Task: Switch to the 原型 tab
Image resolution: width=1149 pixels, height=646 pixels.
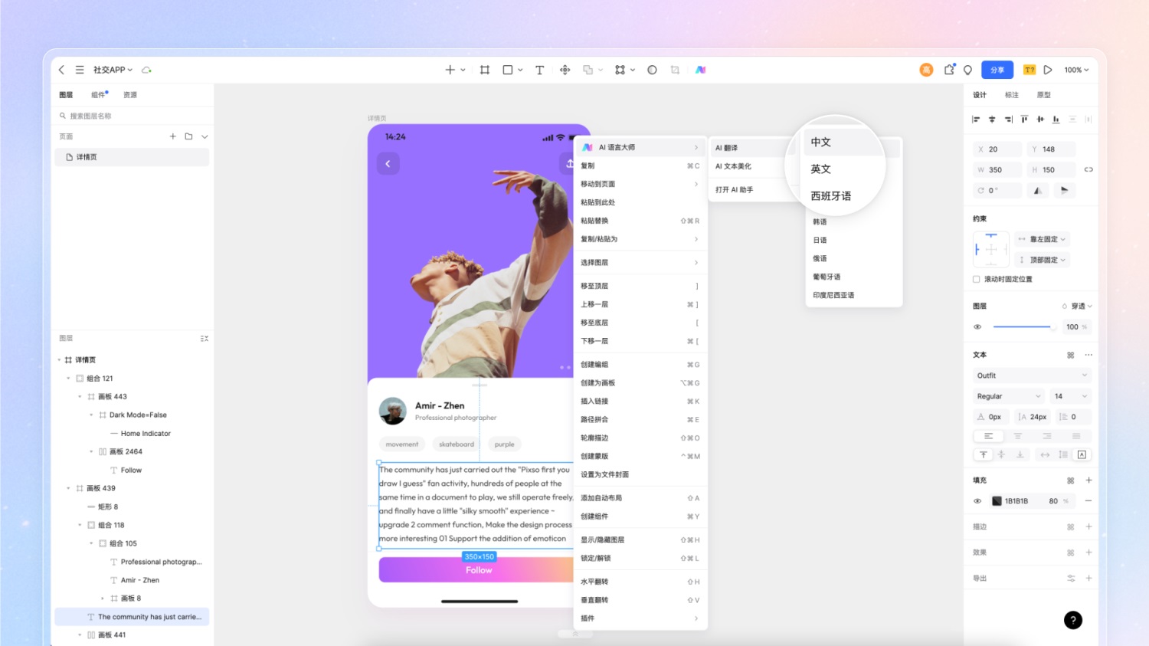Action: click(1043, 95)
